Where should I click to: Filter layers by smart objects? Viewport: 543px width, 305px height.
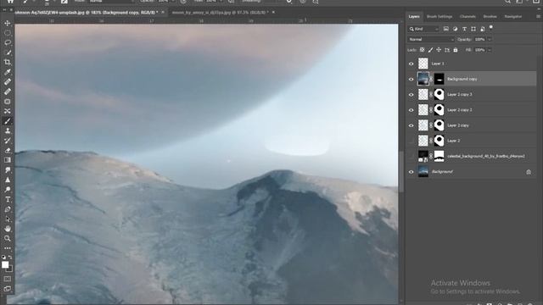tap(483, 29)
